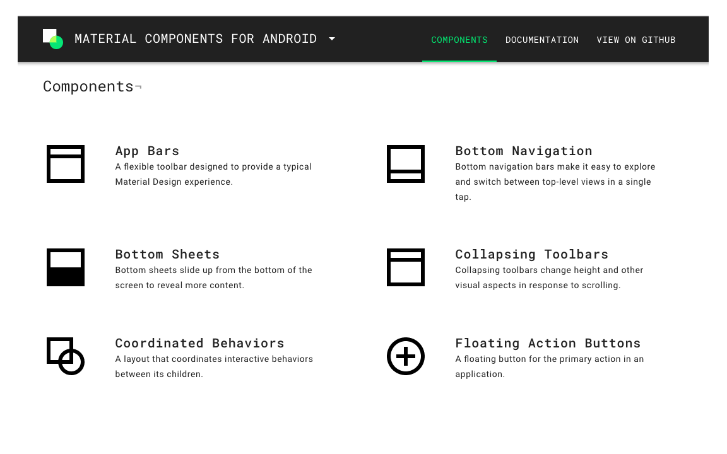
Task: Click the 'A floating button for the primary action' description
Action: 550,366
